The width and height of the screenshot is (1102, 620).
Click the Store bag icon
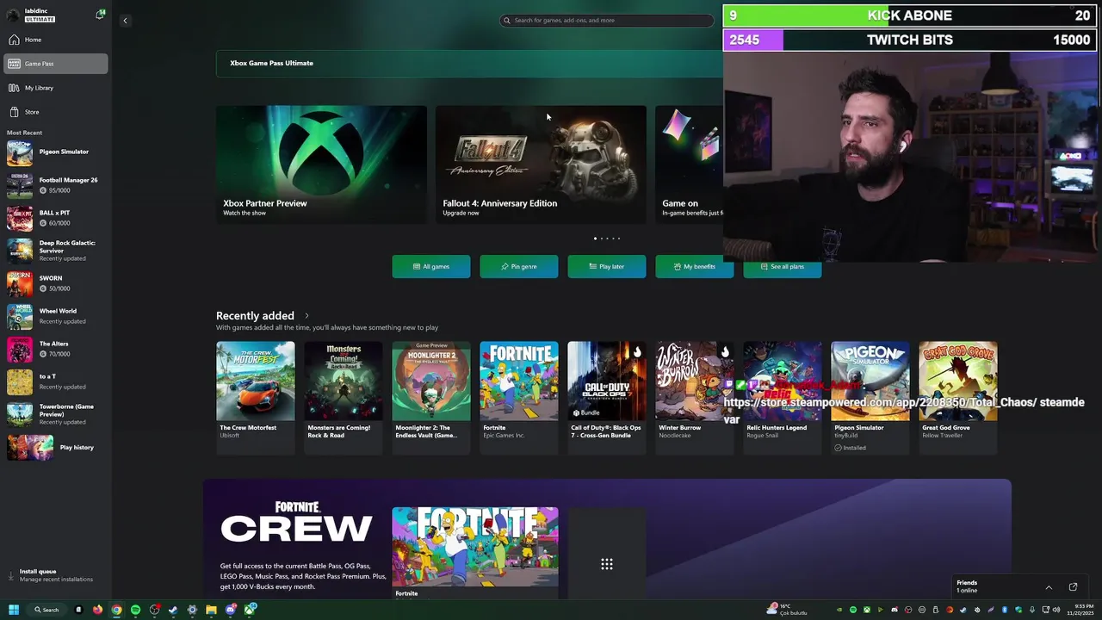(x=14, y=112)
